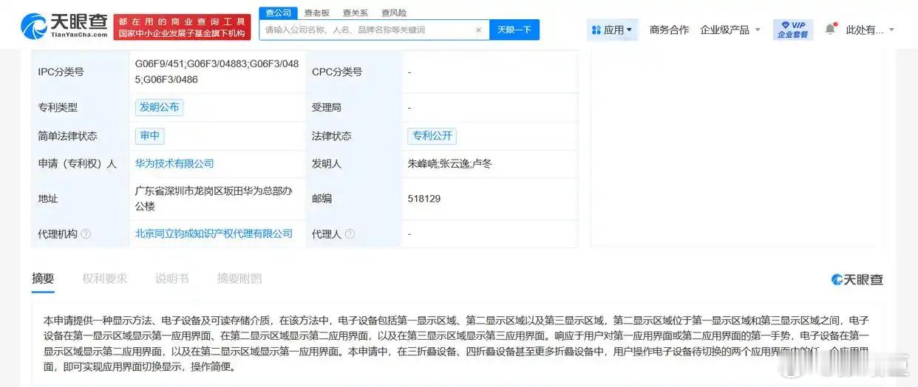Click the abstract paragraph starting 本申请提供一种显示方法
Viewport: 918px width, 387px height.
point(456,343)
